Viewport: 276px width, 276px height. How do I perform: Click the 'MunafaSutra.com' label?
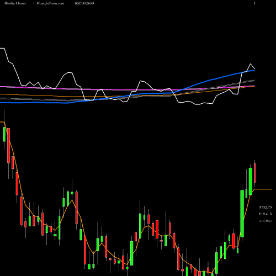pyautogui.click(x=50, y=3)
